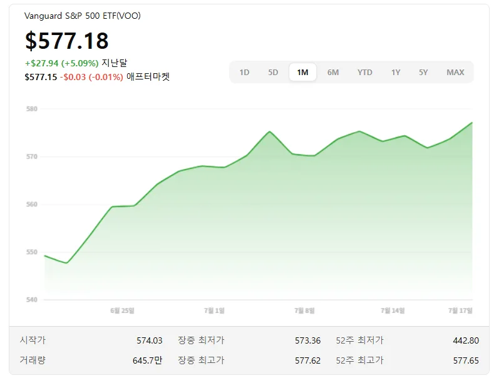Click the 580 y-axis label
Screen dimensions: 494x378
click(31, 109)
